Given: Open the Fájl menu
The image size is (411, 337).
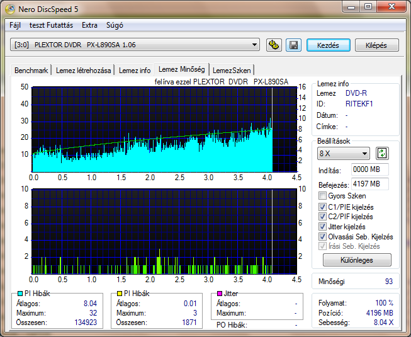Looking at the screenshot, I should pyautogui.click(x=15, y=25).
